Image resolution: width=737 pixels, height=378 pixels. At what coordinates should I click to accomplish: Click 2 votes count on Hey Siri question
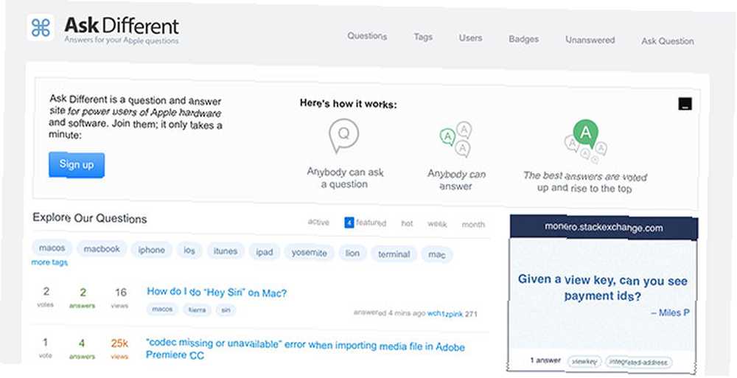[46, 297]
